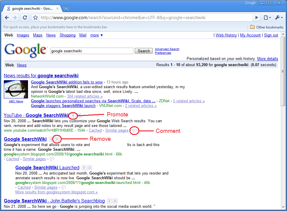Viewport: 287px width, 211px height.
Task: Open the '304 related articles' link
Action: click(85, 96)
